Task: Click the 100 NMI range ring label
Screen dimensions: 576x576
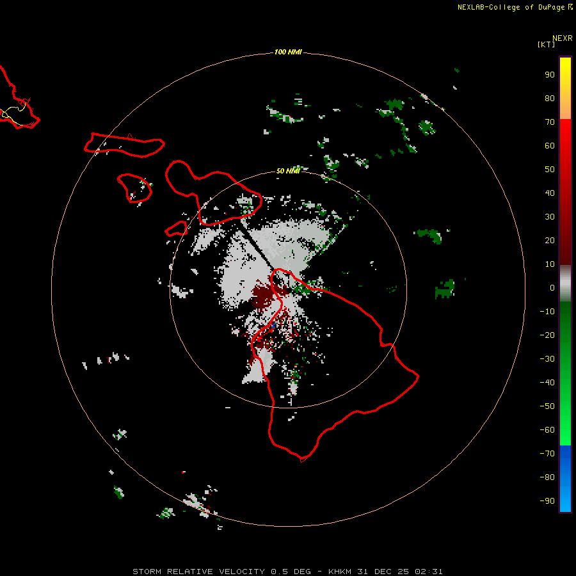Action: click(287, 52)
